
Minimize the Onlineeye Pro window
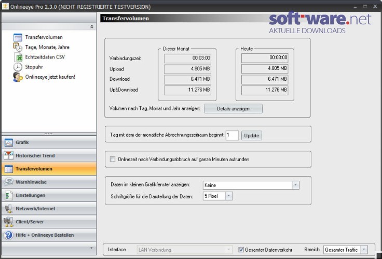tap(355, 7)
